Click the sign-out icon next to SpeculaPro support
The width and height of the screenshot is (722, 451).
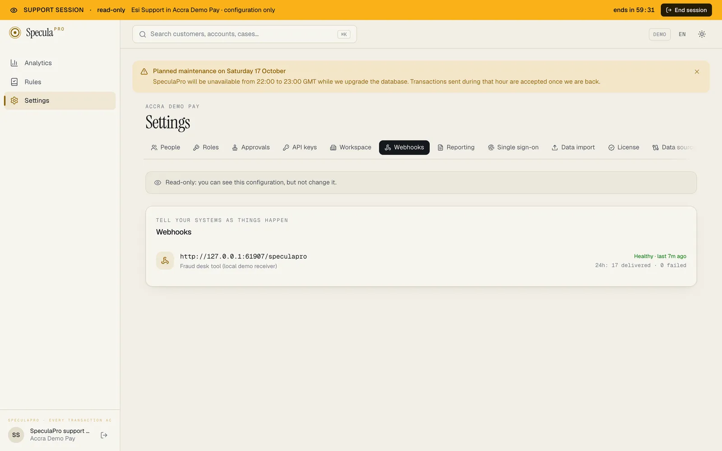[104, 435]
